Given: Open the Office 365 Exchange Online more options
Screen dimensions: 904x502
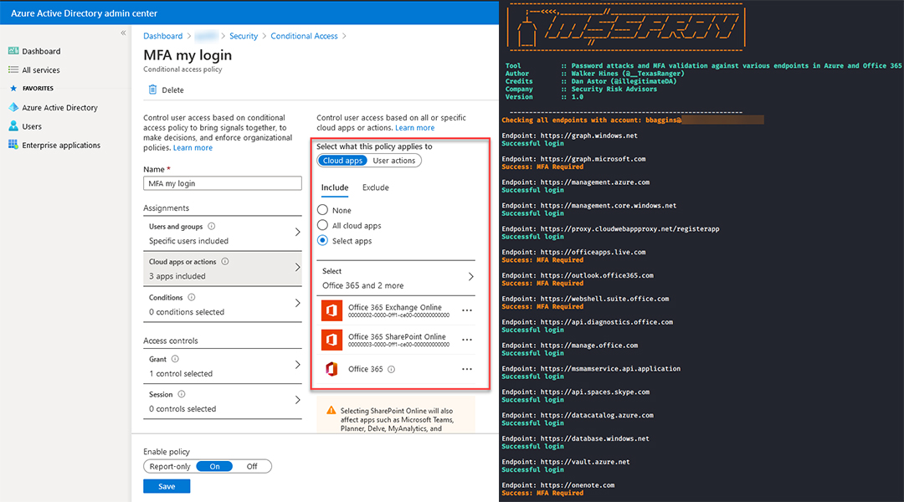Looking at the screenshot, I should point(467,311).
